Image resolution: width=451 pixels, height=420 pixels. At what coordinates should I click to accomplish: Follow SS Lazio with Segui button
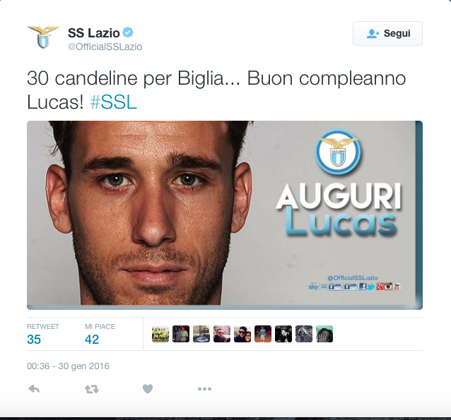[x=387, y=33]
